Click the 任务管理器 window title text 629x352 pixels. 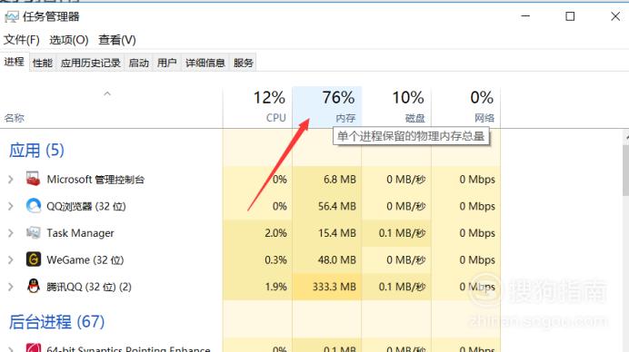pyautogui.click(x=51, y=16)
